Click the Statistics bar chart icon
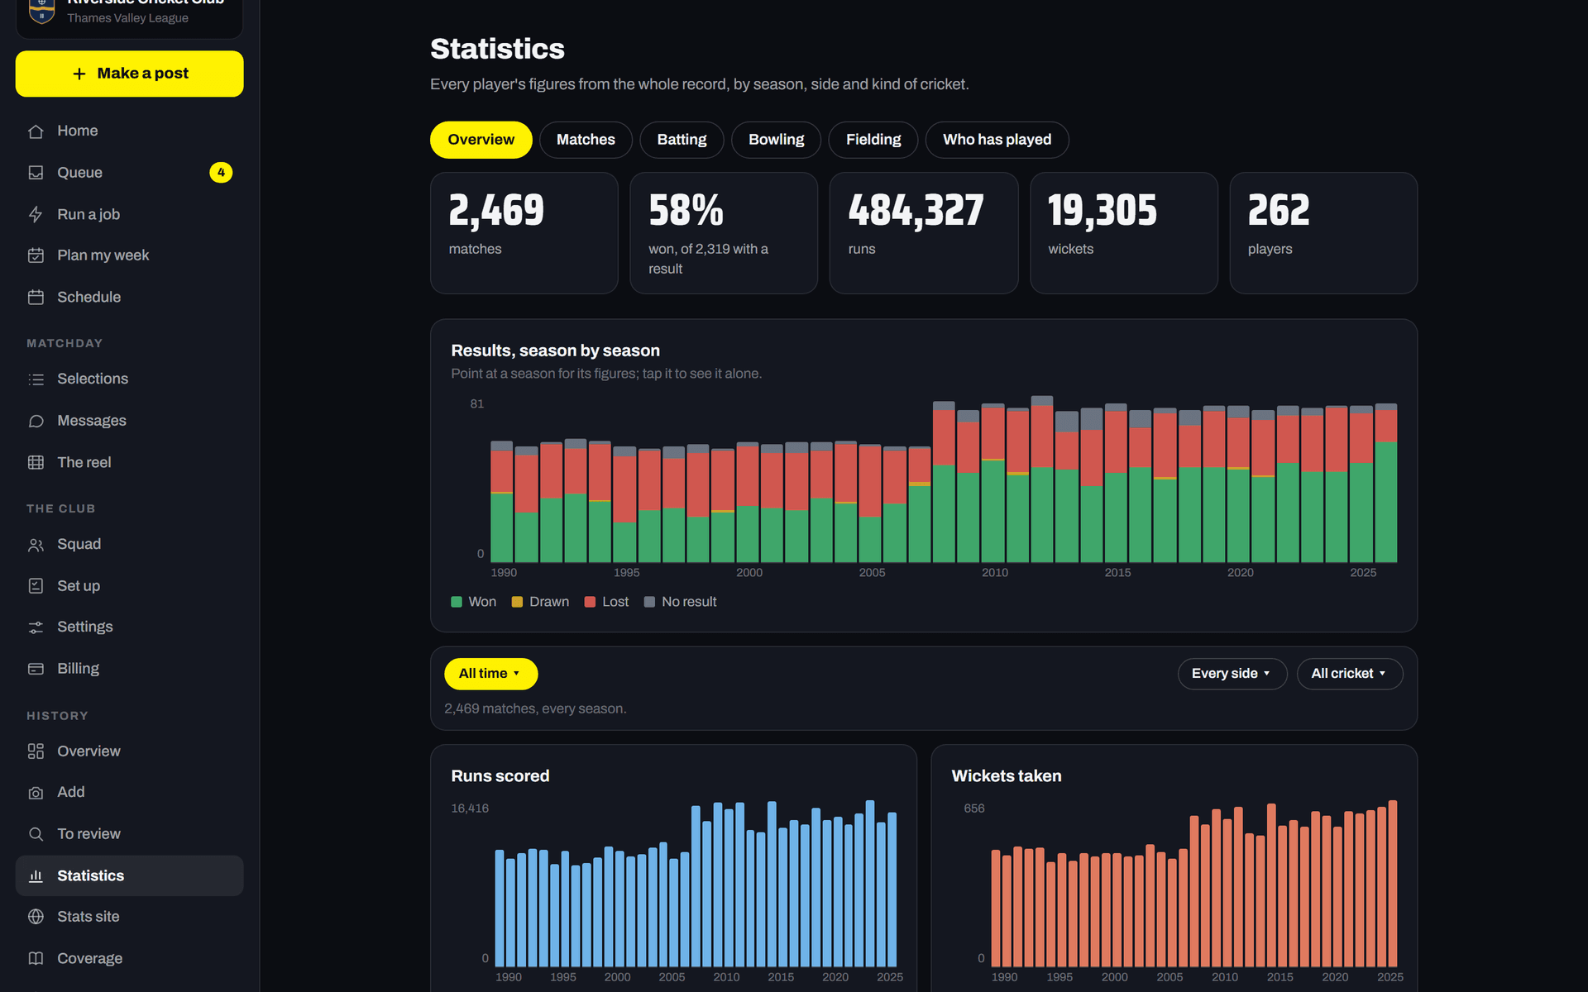 pyautogui.click(x=36, y=875)
